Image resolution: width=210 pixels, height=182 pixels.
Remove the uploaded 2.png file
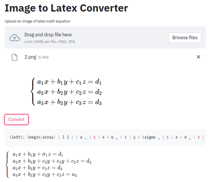click(198, 57)
